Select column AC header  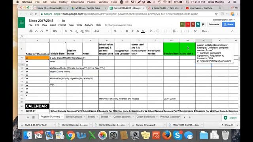(204, 40)
